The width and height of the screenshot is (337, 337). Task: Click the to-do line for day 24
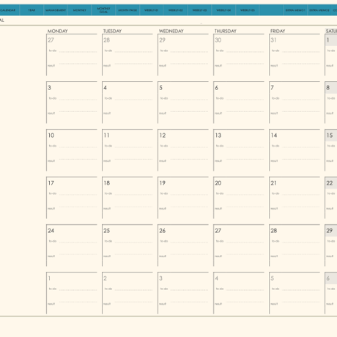(78, 242)
